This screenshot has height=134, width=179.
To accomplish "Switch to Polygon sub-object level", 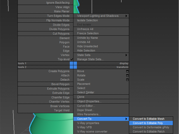I will coord(45,42).
